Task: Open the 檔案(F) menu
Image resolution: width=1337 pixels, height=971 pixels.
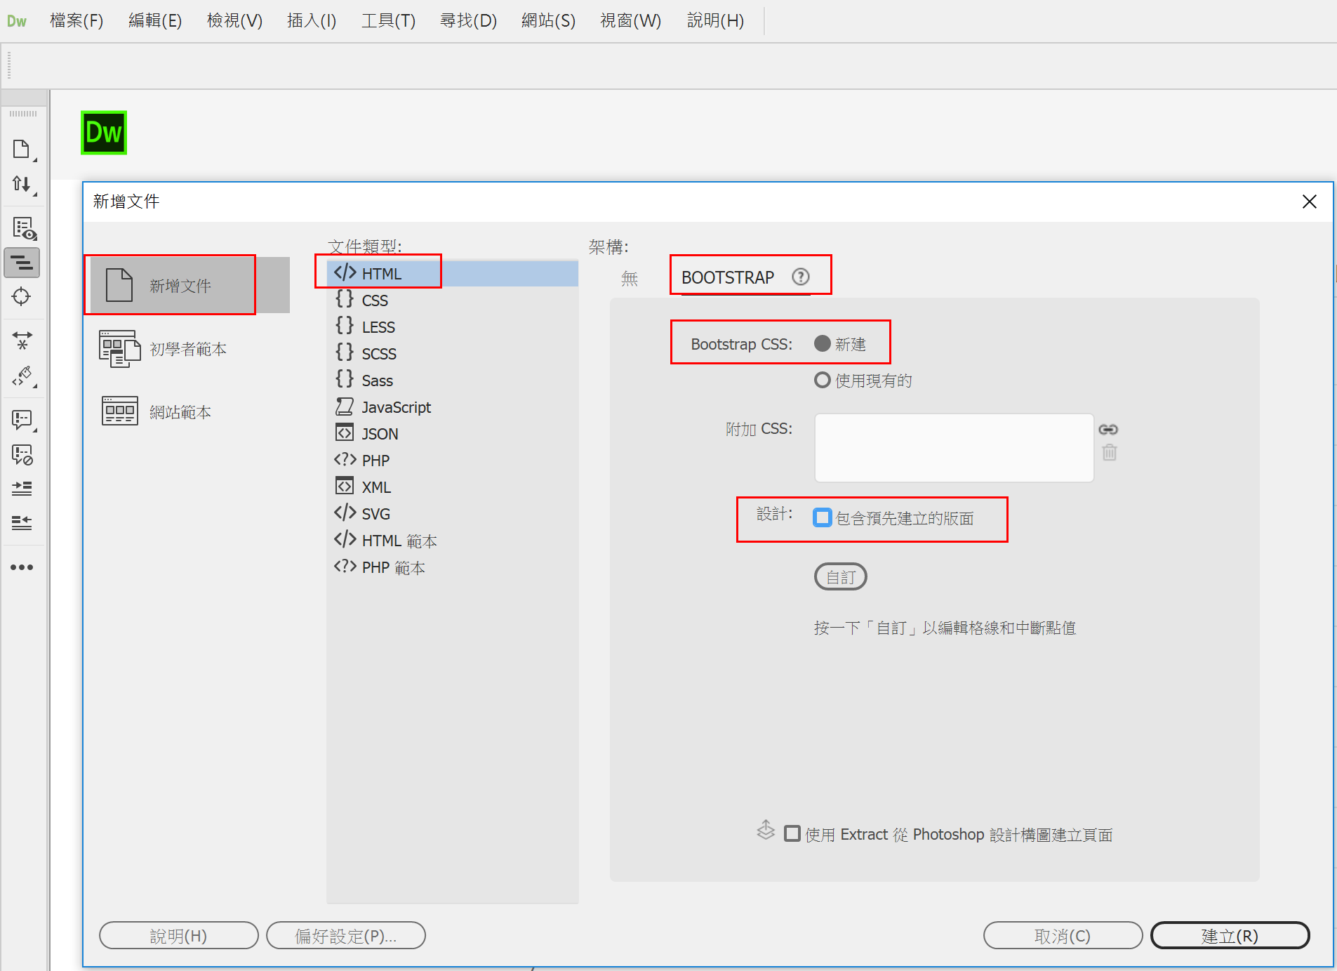Action: pyautogui.click(x=77, y=21)
